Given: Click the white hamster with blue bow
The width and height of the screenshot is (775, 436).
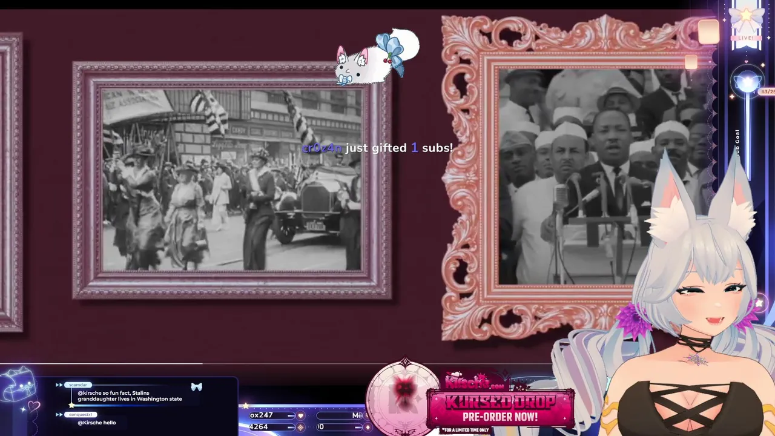Looking at the screenshot, I should 378,58.
